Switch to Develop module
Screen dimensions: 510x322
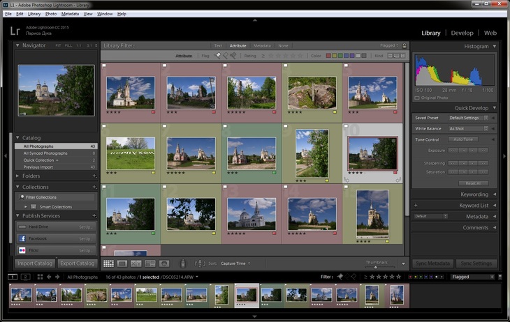(462, 33)
